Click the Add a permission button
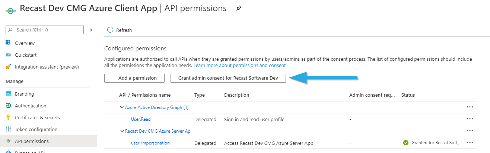 (x=135, y=78)
